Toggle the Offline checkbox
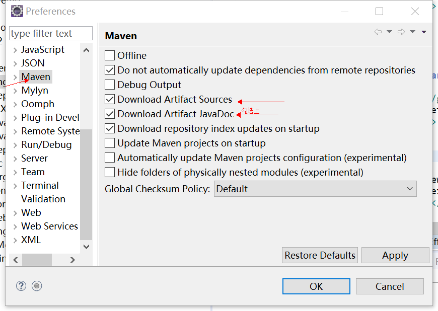Viewport: 438px width, 311px height. pos(110,55)
